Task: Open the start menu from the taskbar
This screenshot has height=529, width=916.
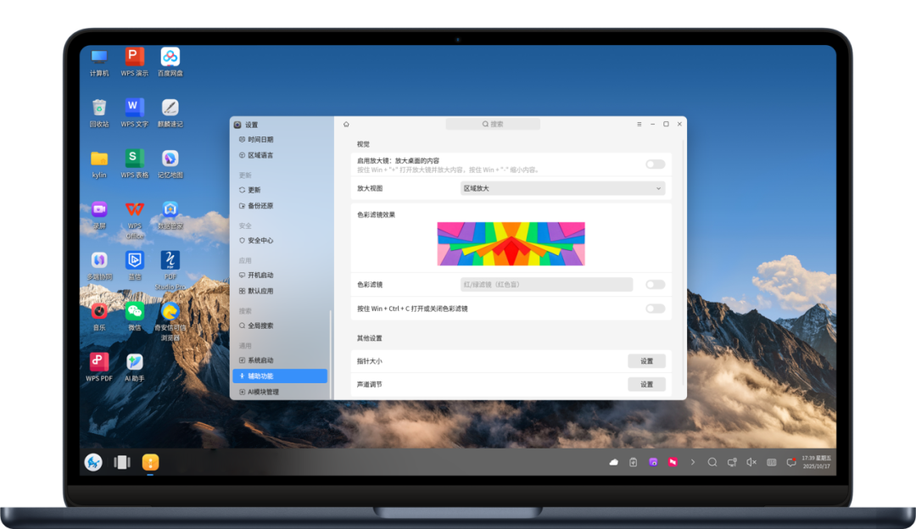Action: [93, 462]
